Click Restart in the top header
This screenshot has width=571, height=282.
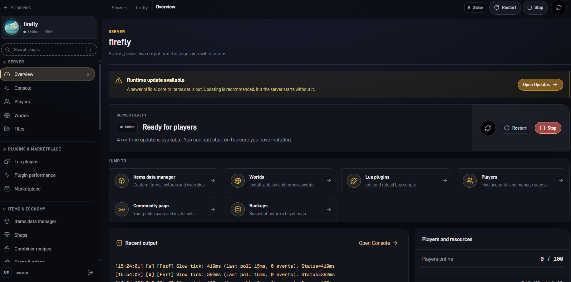point(505,7)
